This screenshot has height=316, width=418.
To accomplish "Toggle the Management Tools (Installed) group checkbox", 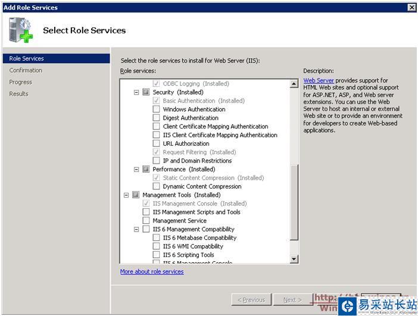I will (x=136, y=195).
